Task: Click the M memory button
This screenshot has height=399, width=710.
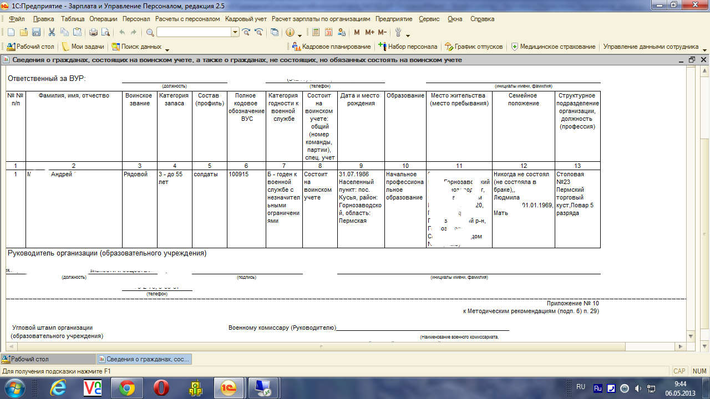Action: point(357,32)
